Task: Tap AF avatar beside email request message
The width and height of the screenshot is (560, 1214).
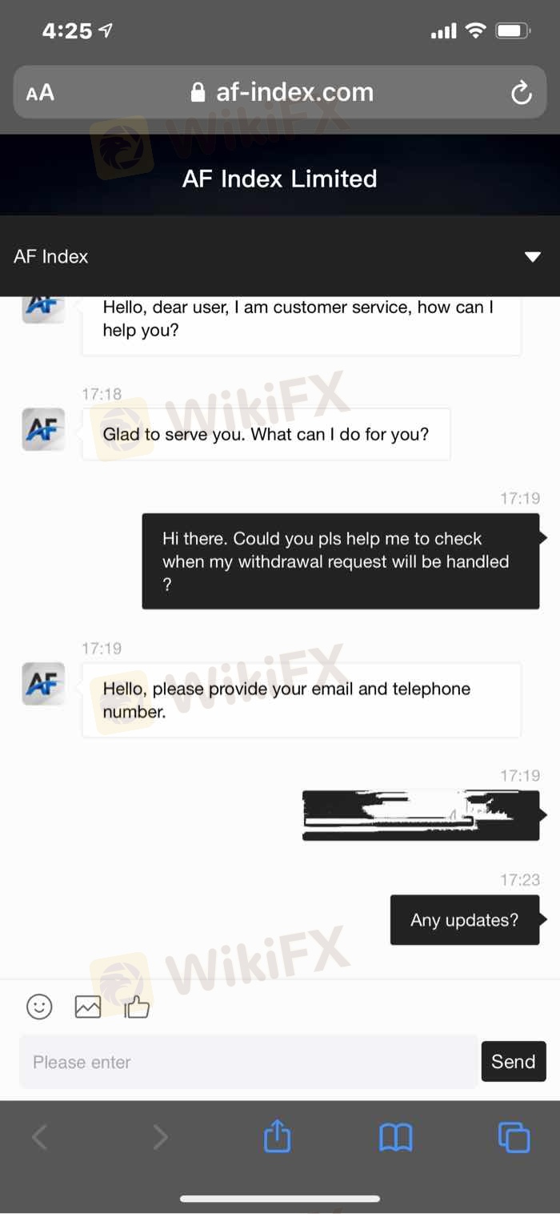Action: pyautogui.click(x=43, y=684)
